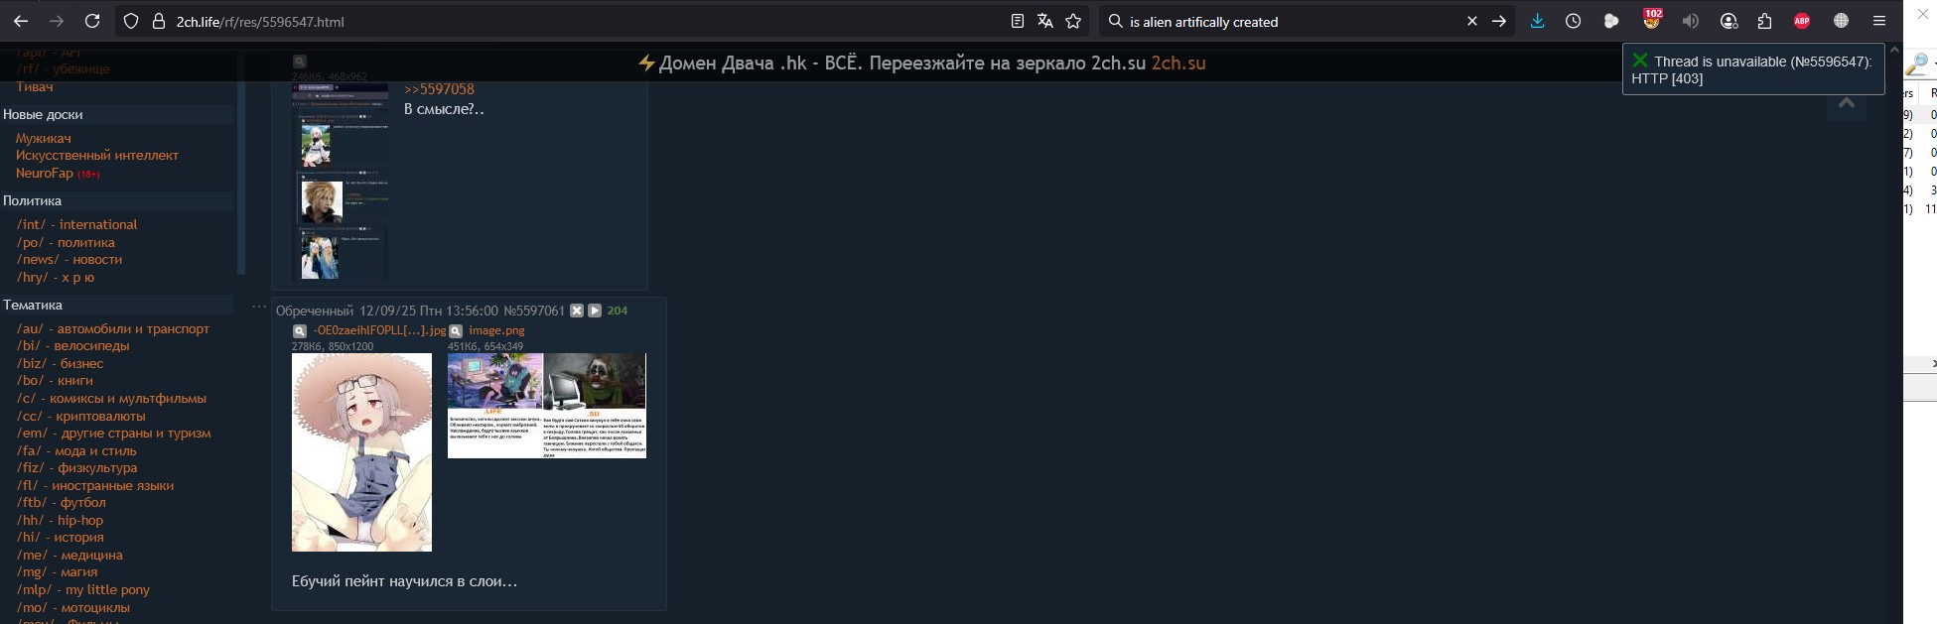Go to /fl/ - иностранные языки
Image resolution: width=1937 pixels, height=624 pixels.
point(95,485)
